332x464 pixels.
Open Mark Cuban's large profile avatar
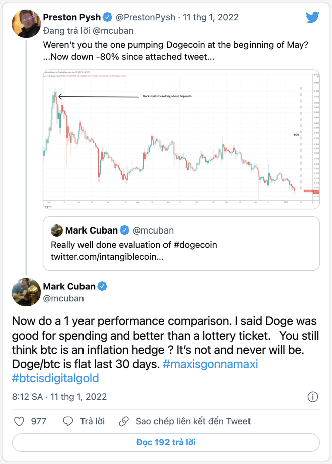(26, 292)
